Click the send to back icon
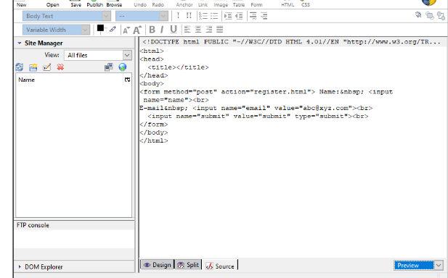The image size is (448, 278). click(x=441, y=16)
